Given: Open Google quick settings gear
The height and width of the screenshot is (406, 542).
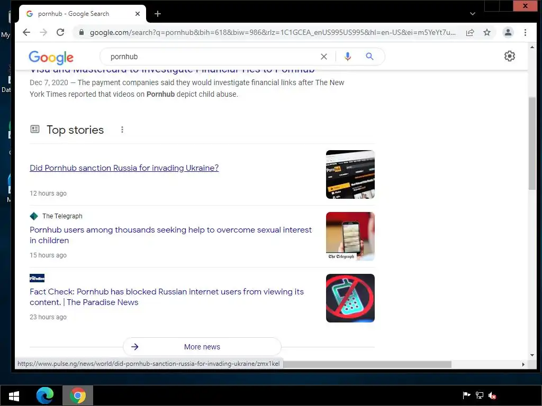Looking at the screenshot, I should 510,56.
